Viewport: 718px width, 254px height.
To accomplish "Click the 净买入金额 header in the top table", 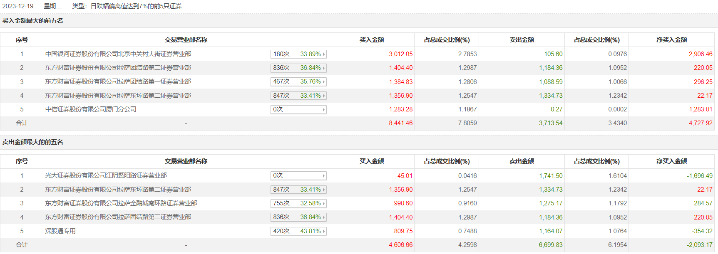I will coord(671,40).
